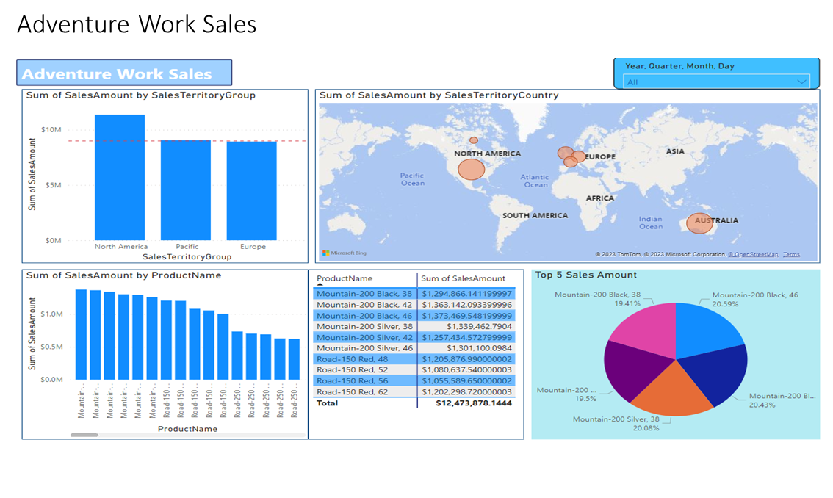
Task: Click the Australia bubble on the map
Action: pos(699,223)
